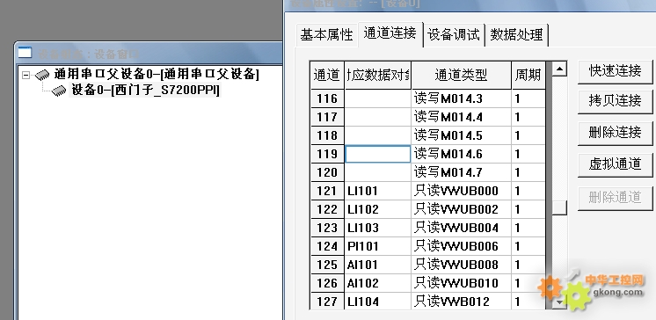Click scrollbar down arrow in channel table
Screen dimensions: 656x320
click(559, 302)
